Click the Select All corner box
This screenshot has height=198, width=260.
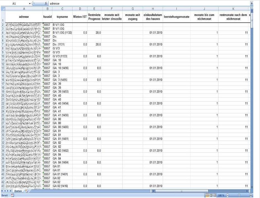tap(3, 9)
